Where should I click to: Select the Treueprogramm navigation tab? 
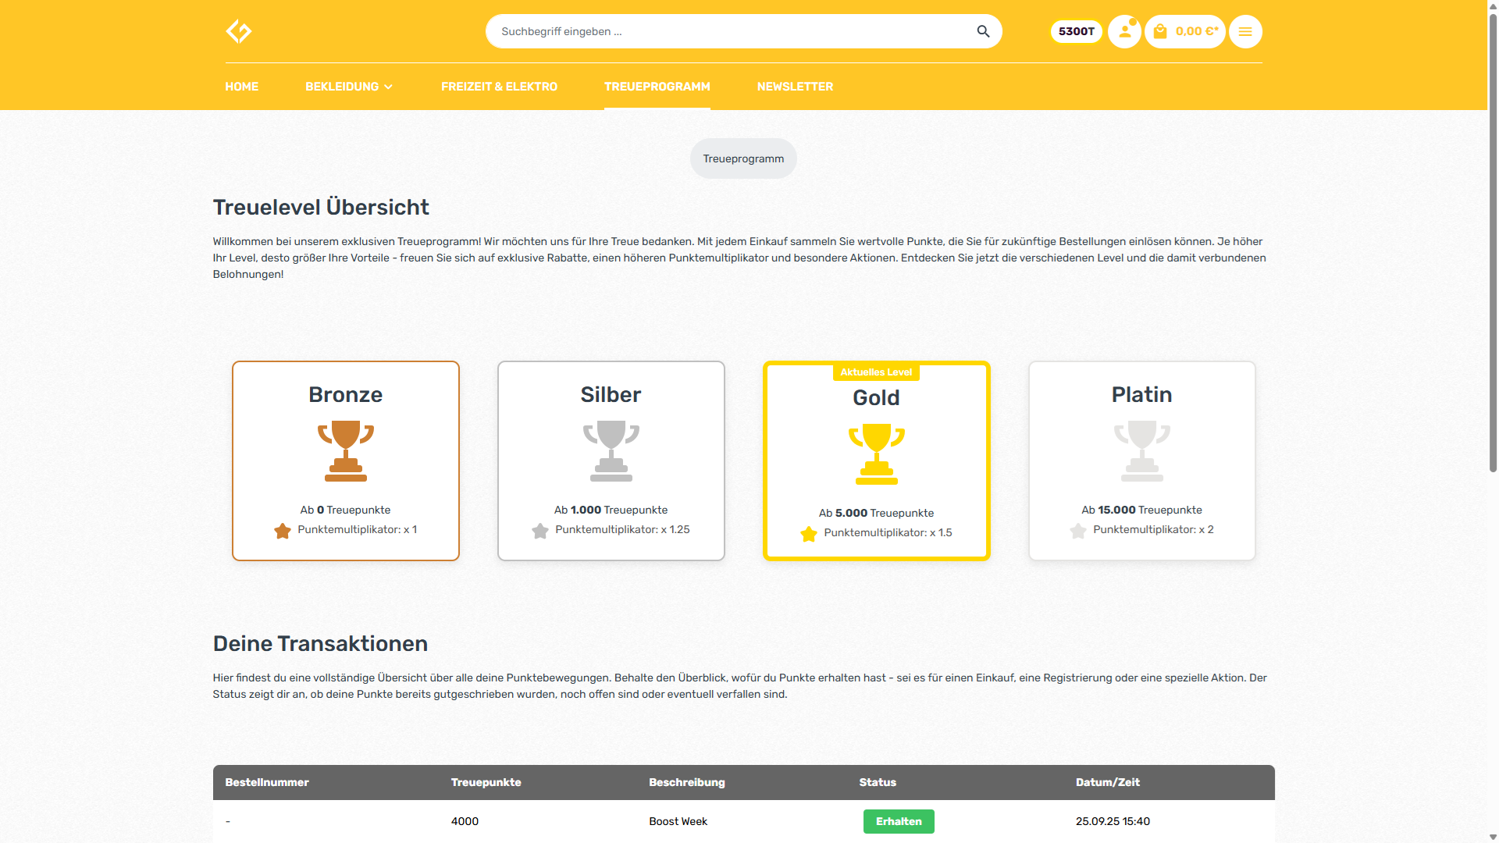[x=657, y=87]
